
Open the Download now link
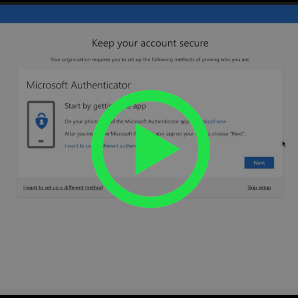(214, 122)
